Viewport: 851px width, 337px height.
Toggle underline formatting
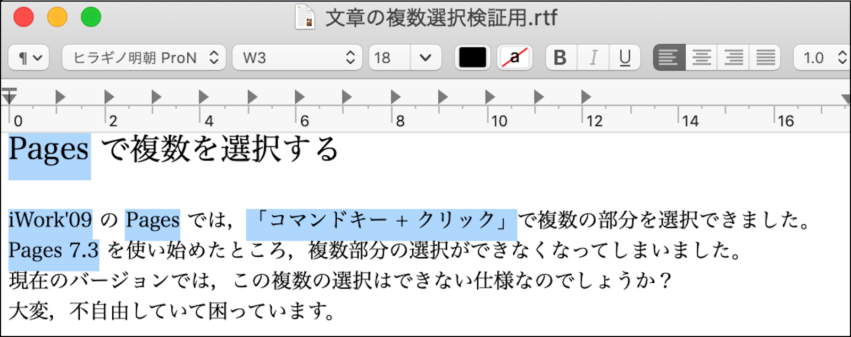click(x=625, y=57)
